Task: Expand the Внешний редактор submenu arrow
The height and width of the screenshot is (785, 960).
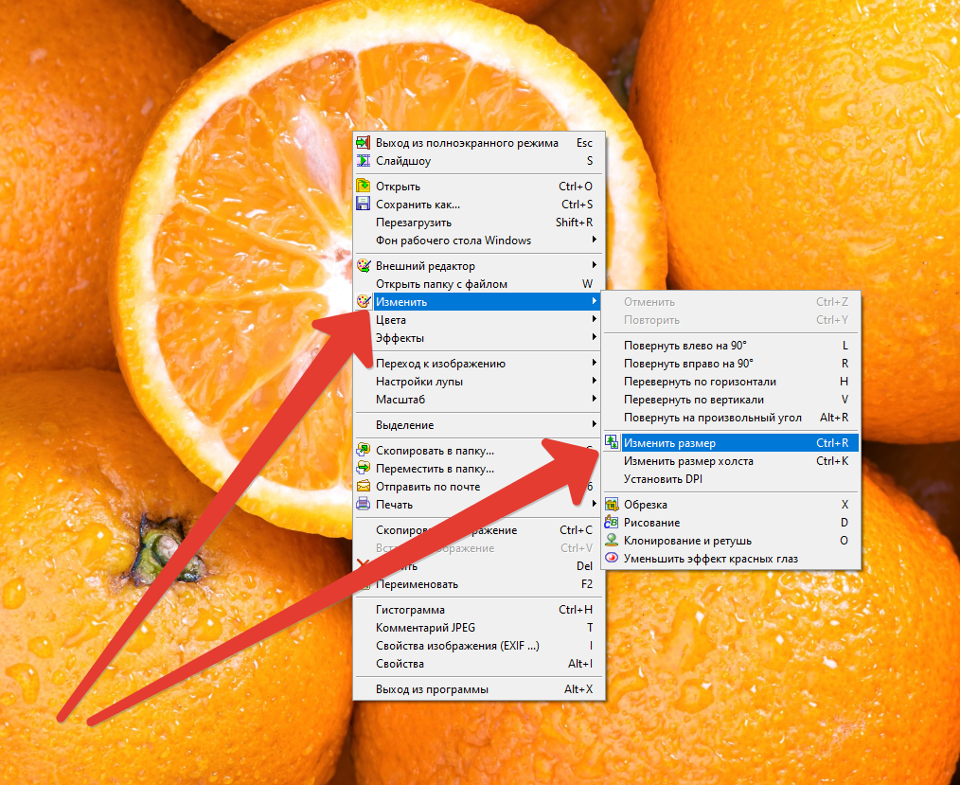Action: click(594, 265)
